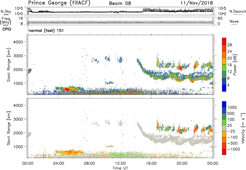Click the "60" Nave axis label
Screen dimensions: 246x170
[x=220, y=18]
